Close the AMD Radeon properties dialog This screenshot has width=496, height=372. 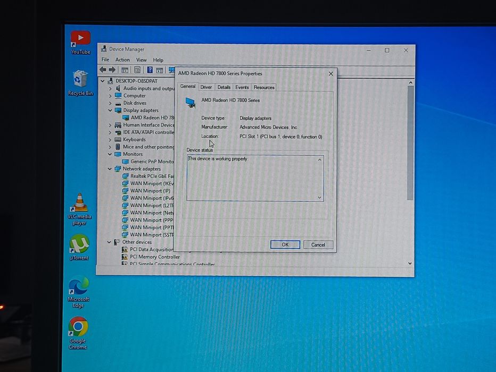pos(330,73)
